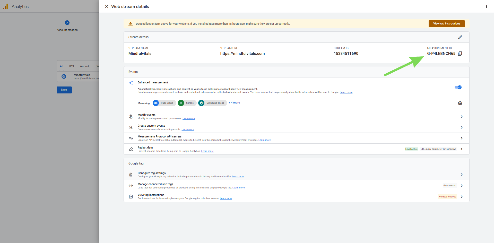
Task: Open the Create custom events row title
Action: point(151,126)
